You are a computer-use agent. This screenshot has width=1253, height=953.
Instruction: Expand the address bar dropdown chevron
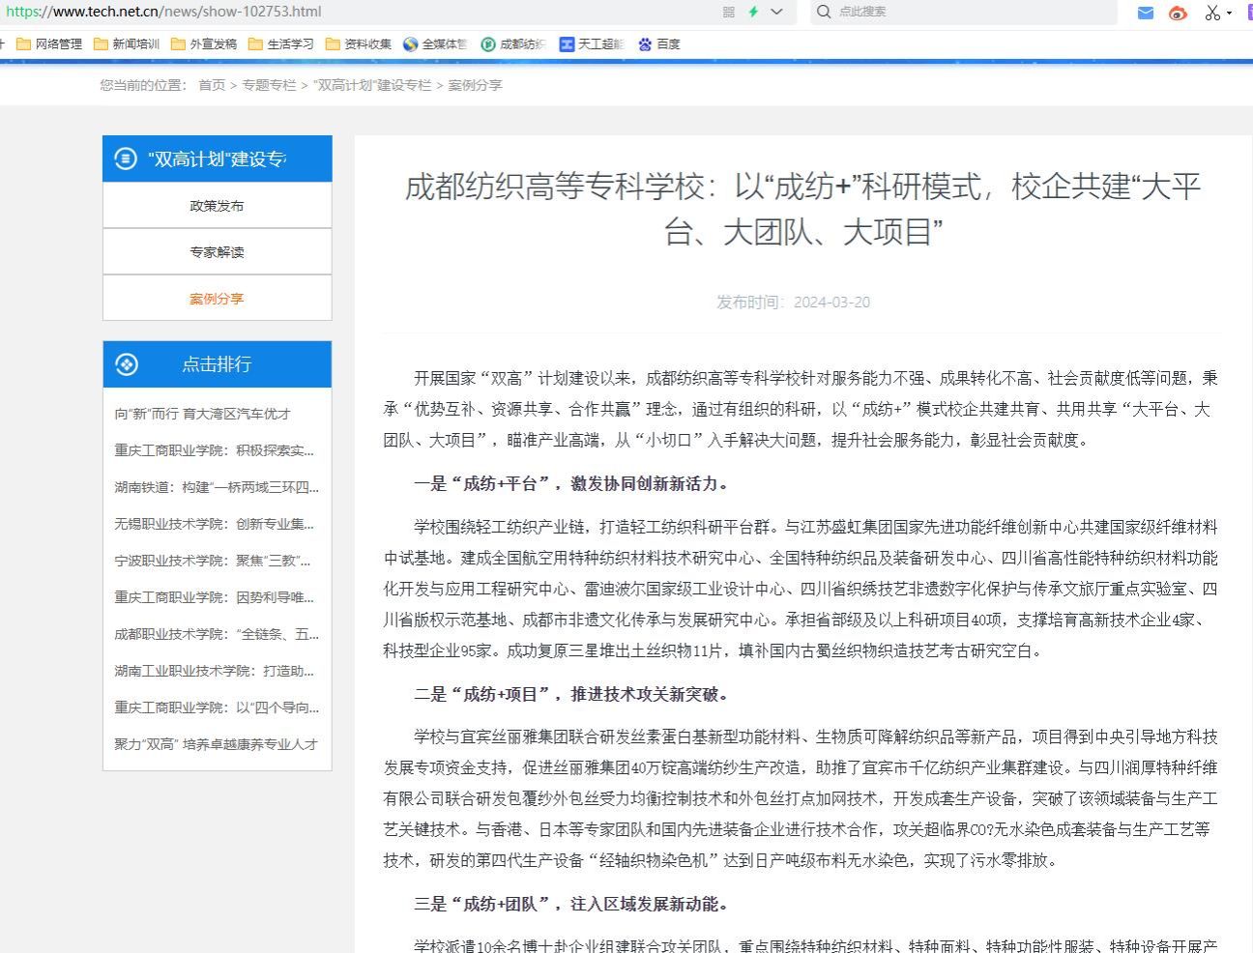point(776,12)
